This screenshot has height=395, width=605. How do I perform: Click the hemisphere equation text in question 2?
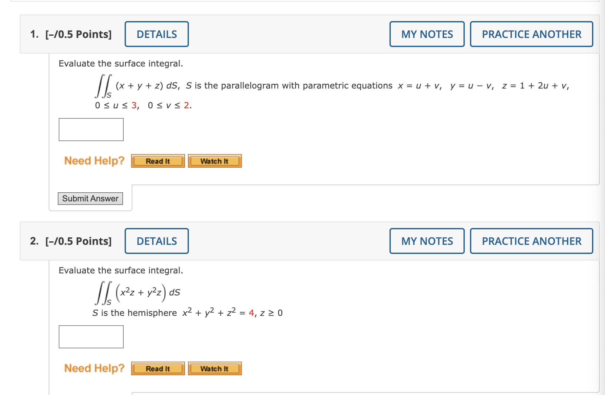232,313
